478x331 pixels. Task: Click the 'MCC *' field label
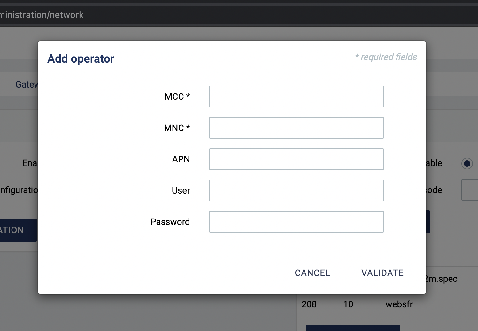pos(177,96)
